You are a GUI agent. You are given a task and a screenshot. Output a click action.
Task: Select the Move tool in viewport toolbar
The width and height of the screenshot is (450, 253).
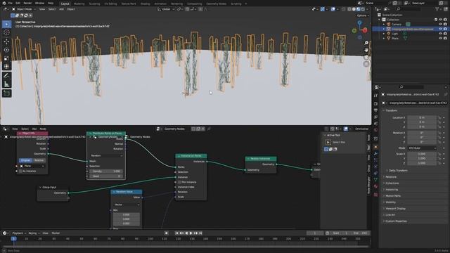6,41
